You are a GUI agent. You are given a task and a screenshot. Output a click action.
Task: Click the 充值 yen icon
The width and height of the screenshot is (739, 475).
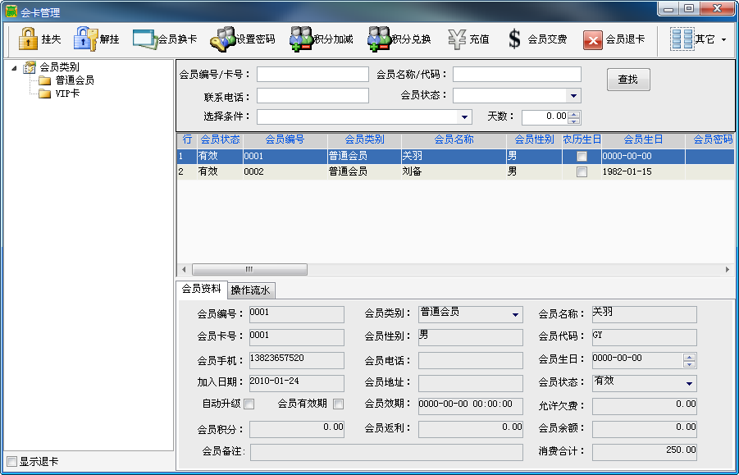coord(457,39)
